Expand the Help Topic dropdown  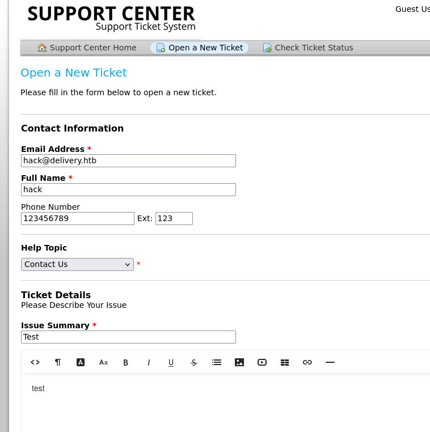pyautogui.click(x=78, y=265)
